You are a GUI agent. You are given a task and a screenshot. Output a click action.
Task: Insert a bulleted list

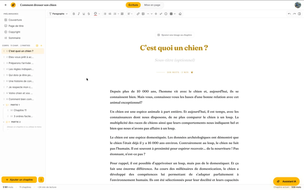pos(105,14)
